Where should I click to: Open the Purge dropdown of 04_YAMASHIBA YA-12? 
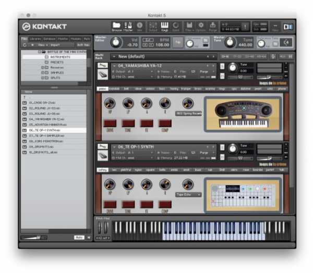point(207,71)
